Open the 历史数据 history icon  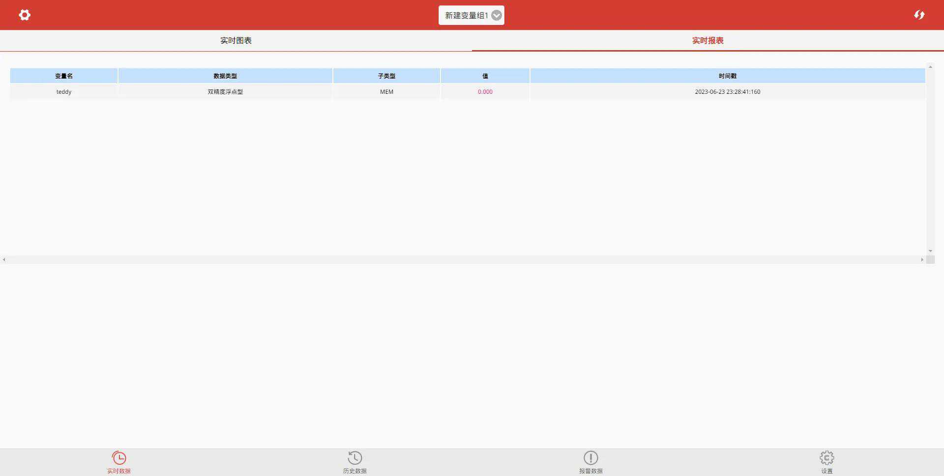354,458
